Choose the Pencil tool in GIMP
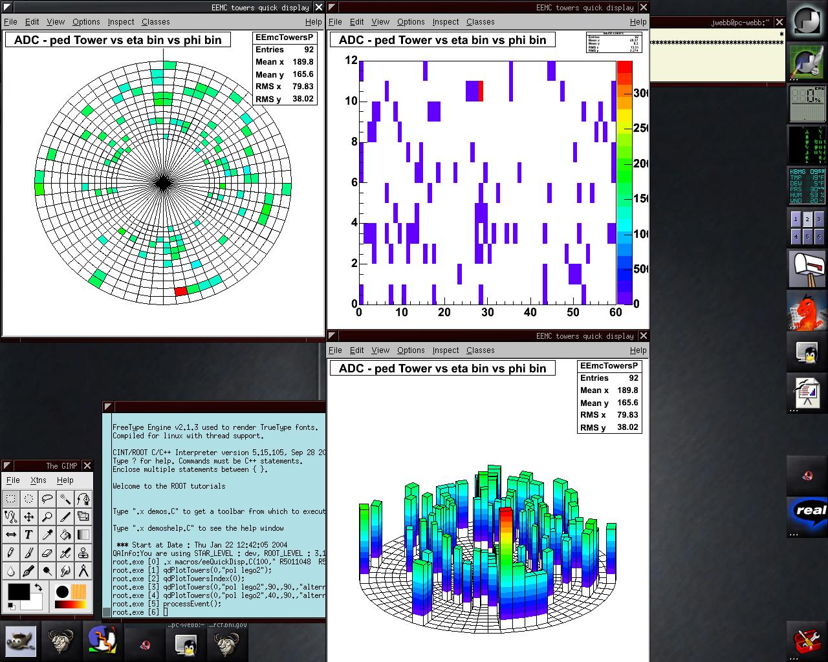Screen dimensions: 828x662 pos(11,553)
